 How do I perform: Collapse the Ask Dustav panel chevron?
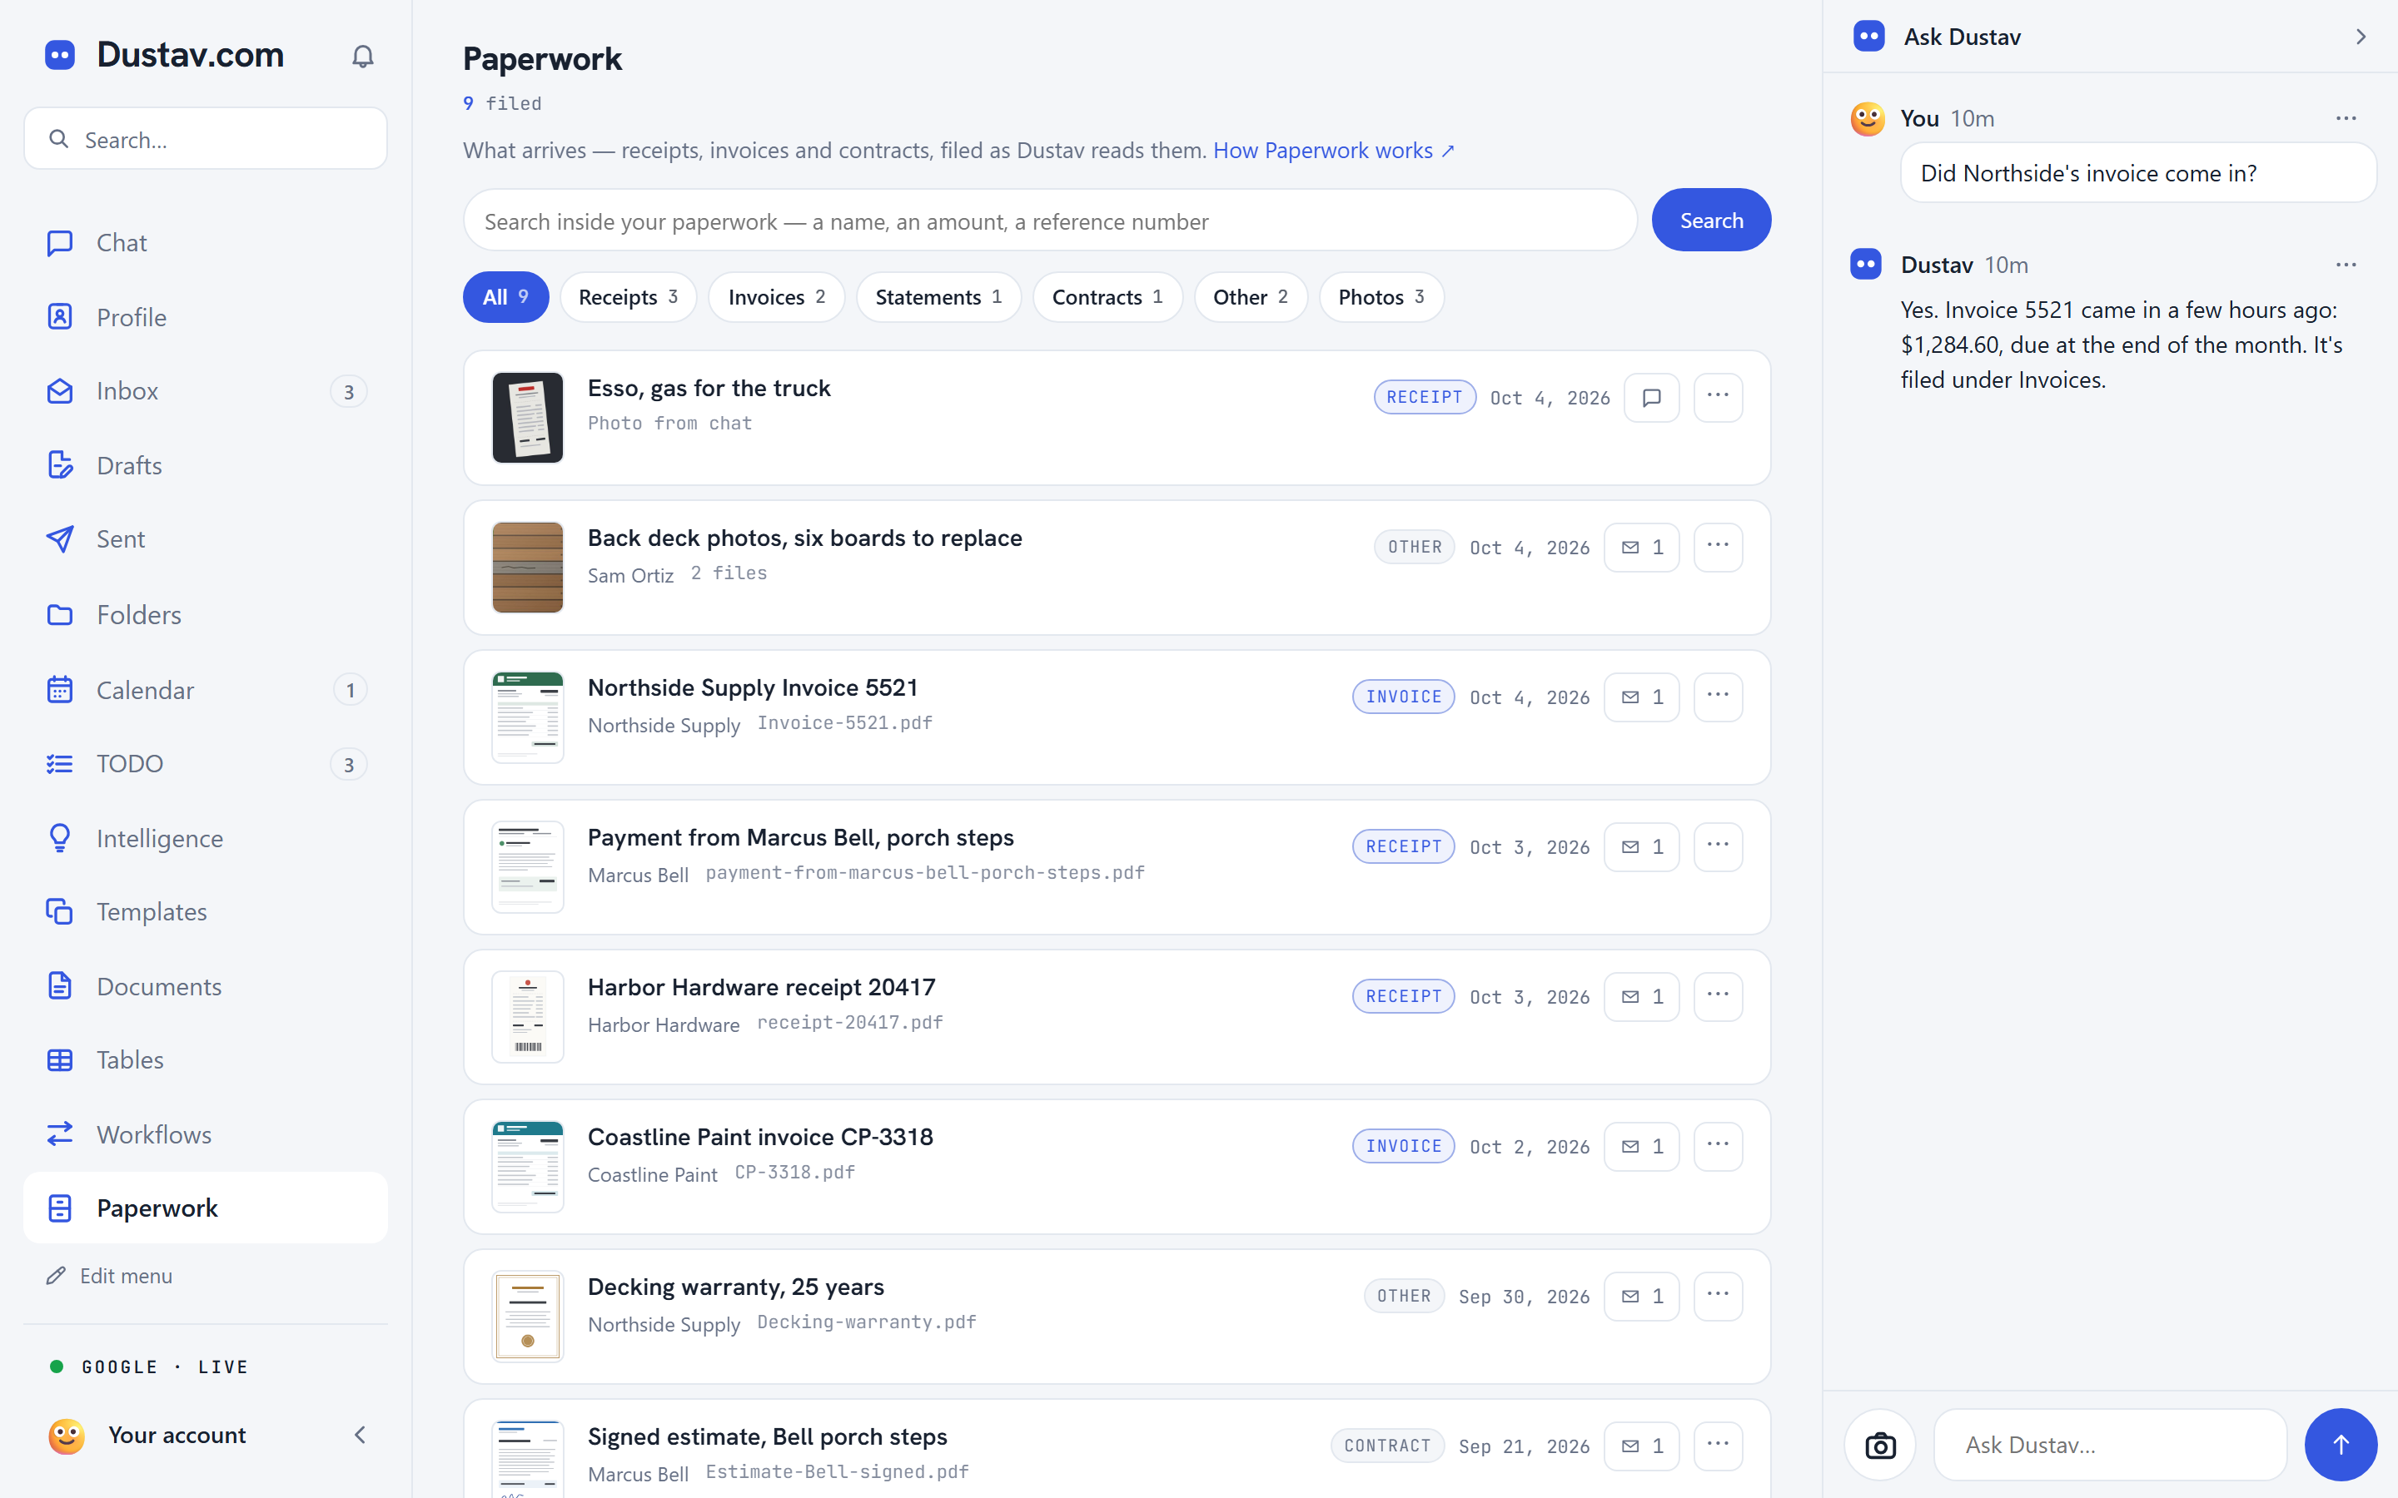tap(2361, 37)
